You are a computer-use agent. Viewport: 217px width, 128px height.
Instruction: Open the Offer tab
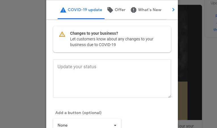[x=120, y=10]
